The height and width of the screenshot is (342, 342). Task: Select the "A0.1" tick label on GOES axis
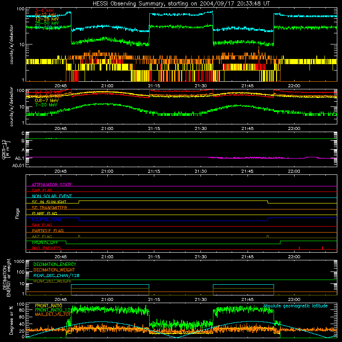pos(20,159)
